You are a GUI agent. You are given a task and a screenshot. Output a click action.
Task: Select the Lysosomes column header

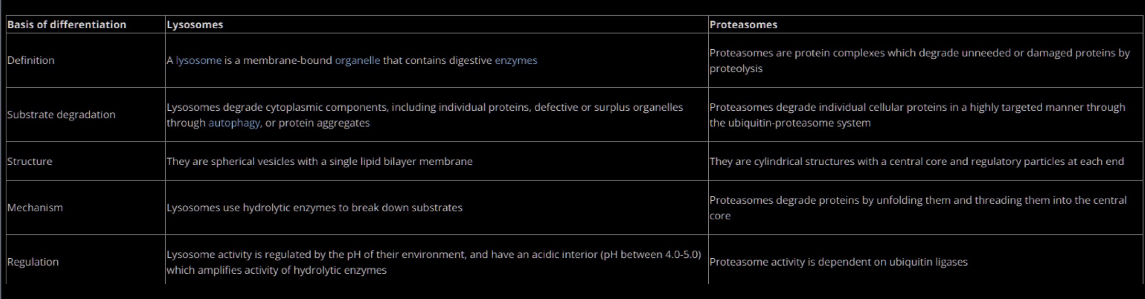pos(195,25)
